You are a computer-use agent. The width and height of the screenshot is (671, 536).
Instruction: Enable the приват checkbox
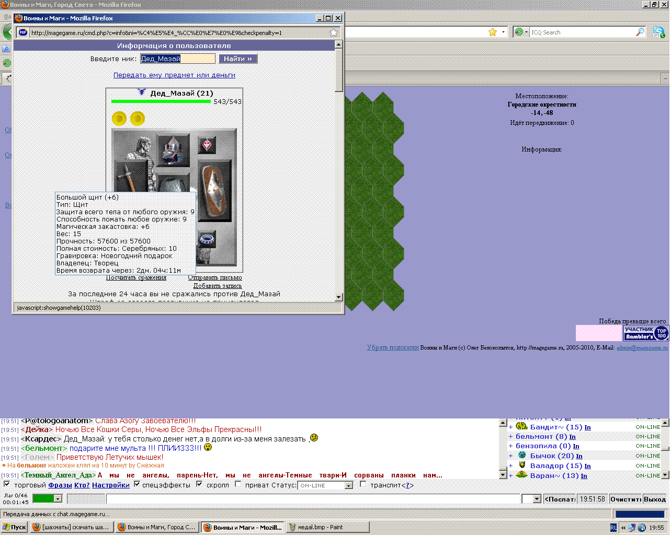coord(238,484)
